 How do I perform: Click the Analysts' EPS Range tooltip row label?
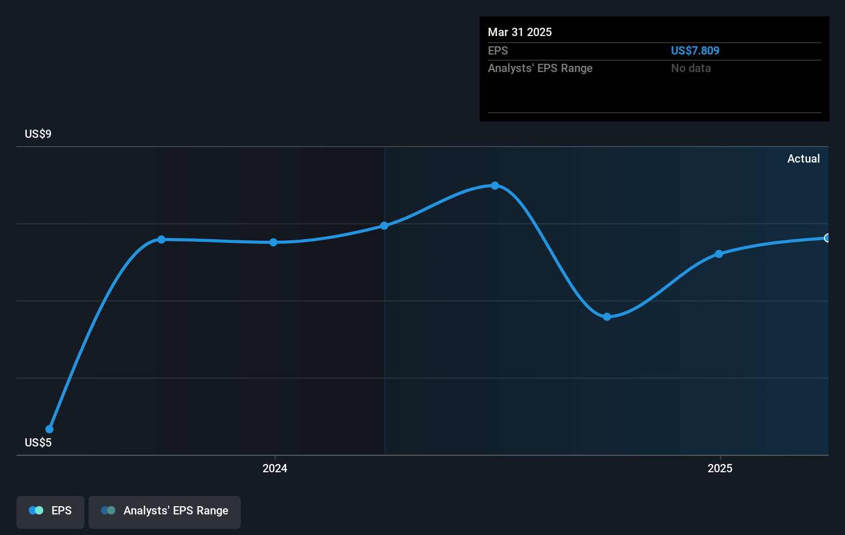point(540,68)
